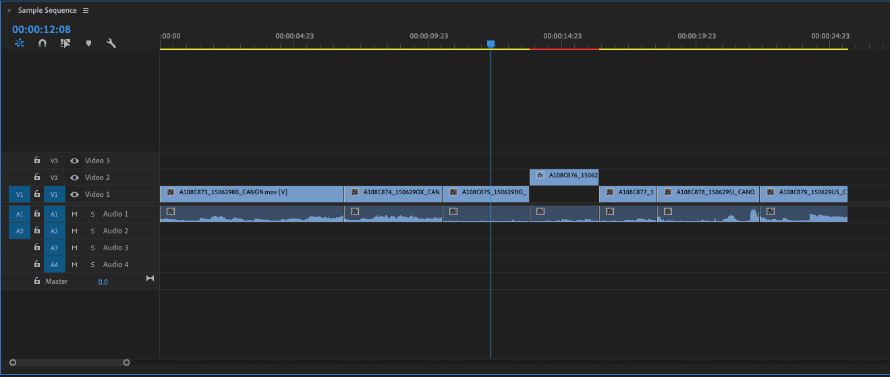Click the right handle of zoom scrollbar
The image size is (890, 377).
(126, 363)
